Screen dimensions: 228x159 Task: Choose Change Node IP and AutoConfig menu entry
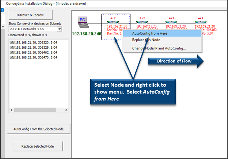click(x=162, y=48)
